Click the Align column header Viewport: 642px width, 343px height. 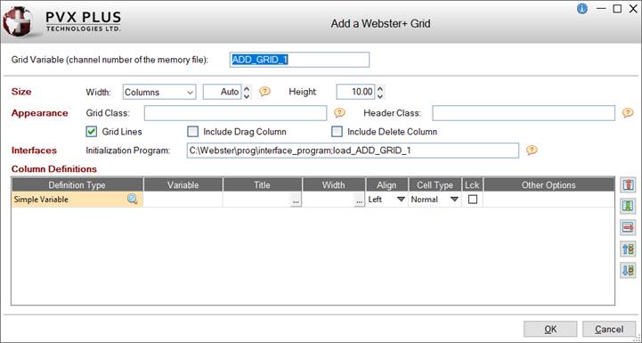386,184
